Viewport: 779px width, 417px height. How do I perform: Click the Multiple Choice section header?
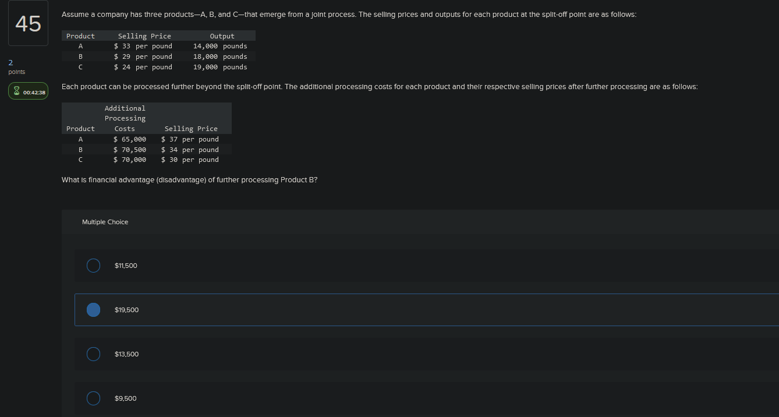105,222
